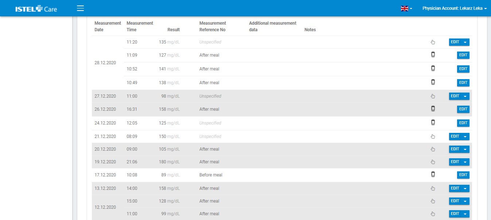Edit the 21.12.2020 measurement of 150 mg/dL
Screen dimensions: 491x220
click(455, 137)
